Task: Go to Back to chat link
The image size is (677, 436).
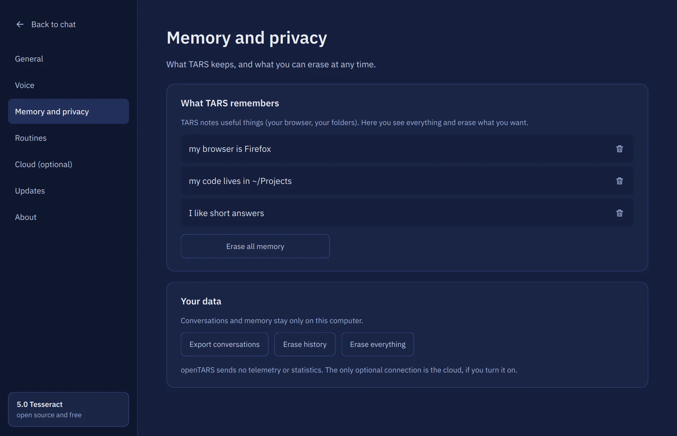Action: coord(46,24)
